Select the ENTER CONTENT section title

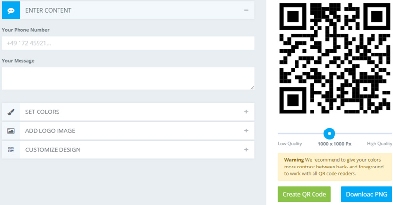48,11
